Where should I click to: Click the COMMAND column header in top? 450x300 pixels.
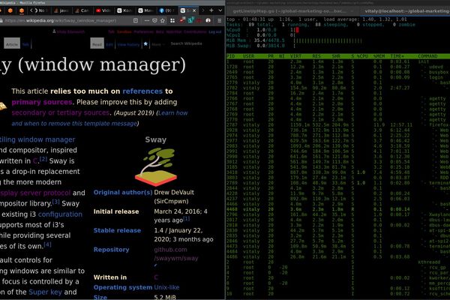coord(427,56)
